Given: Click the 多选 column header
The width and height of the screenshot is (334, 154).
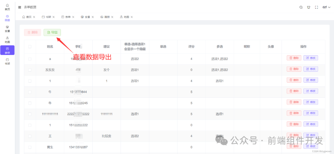Looking at the screenshot, I should point(220,47).
